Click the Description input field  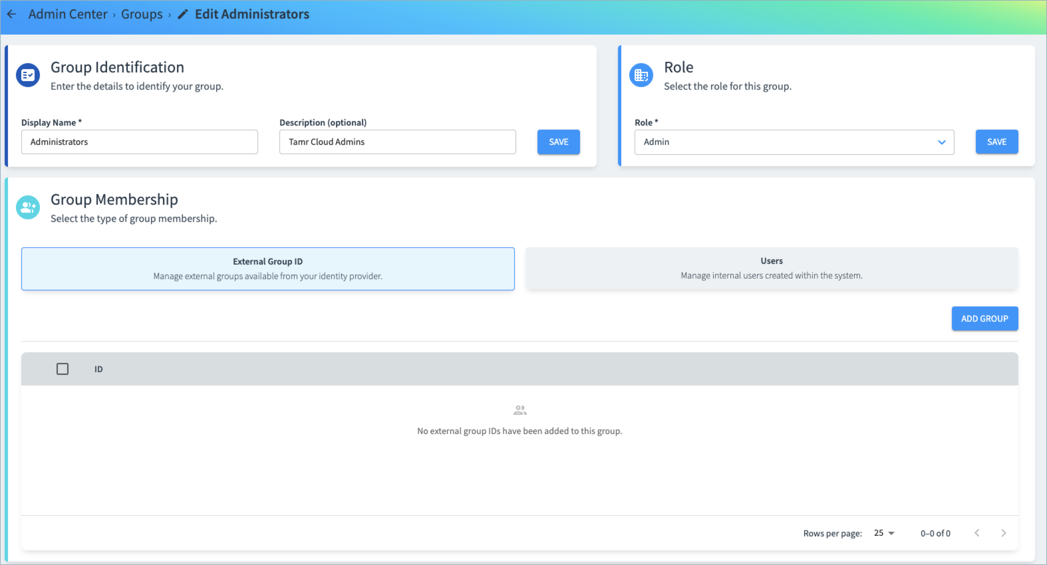tap(397, 142)
